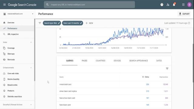
Task: Click the Coverage icon
Action: (4, 48)
